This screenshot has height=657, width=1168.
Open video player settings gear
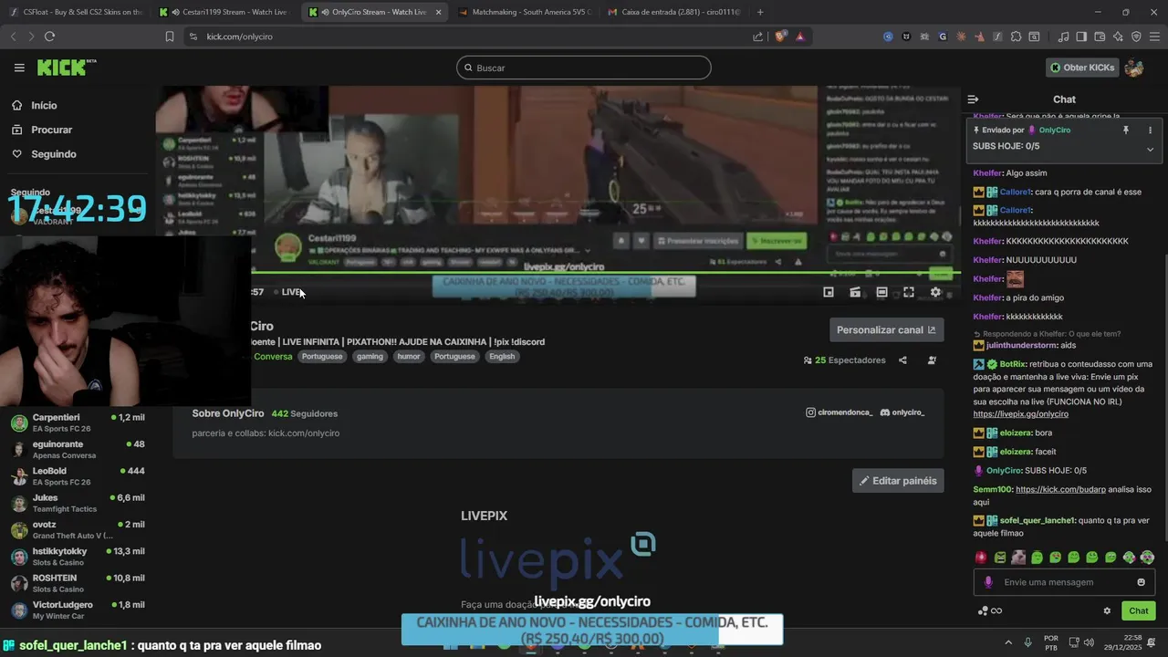tap(935, 292)
